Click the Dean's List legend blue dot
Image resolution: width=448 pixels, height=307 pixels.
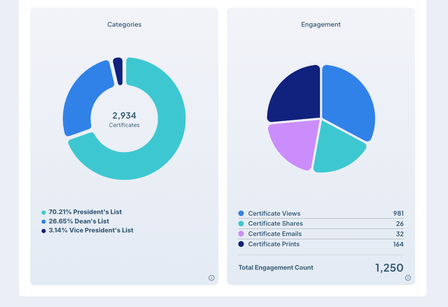click(x=44, y=221)
